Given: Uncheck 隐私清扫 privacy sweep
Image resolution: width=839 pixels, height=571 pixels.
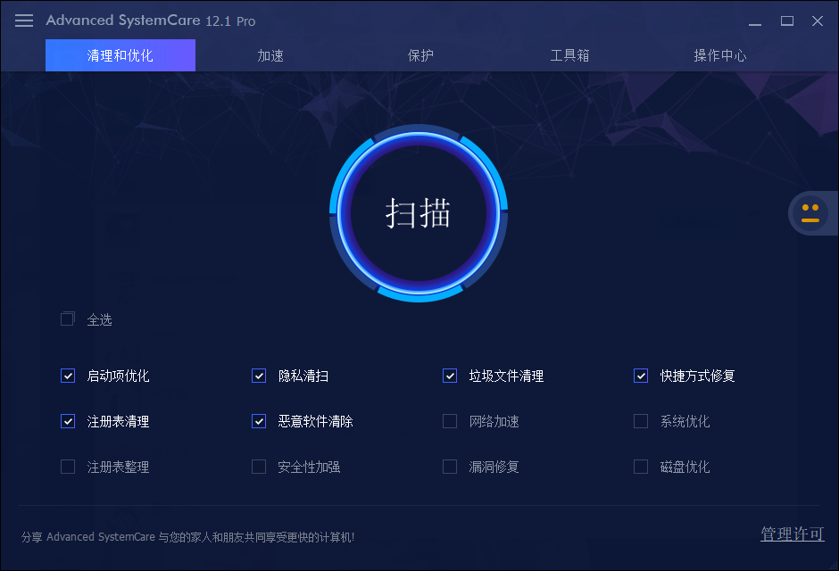Looking at the screenshot, I should 258,376.
